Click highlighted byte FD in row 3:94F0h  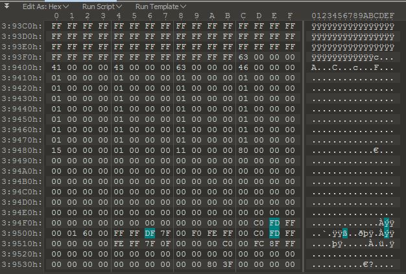click(274, 223)
